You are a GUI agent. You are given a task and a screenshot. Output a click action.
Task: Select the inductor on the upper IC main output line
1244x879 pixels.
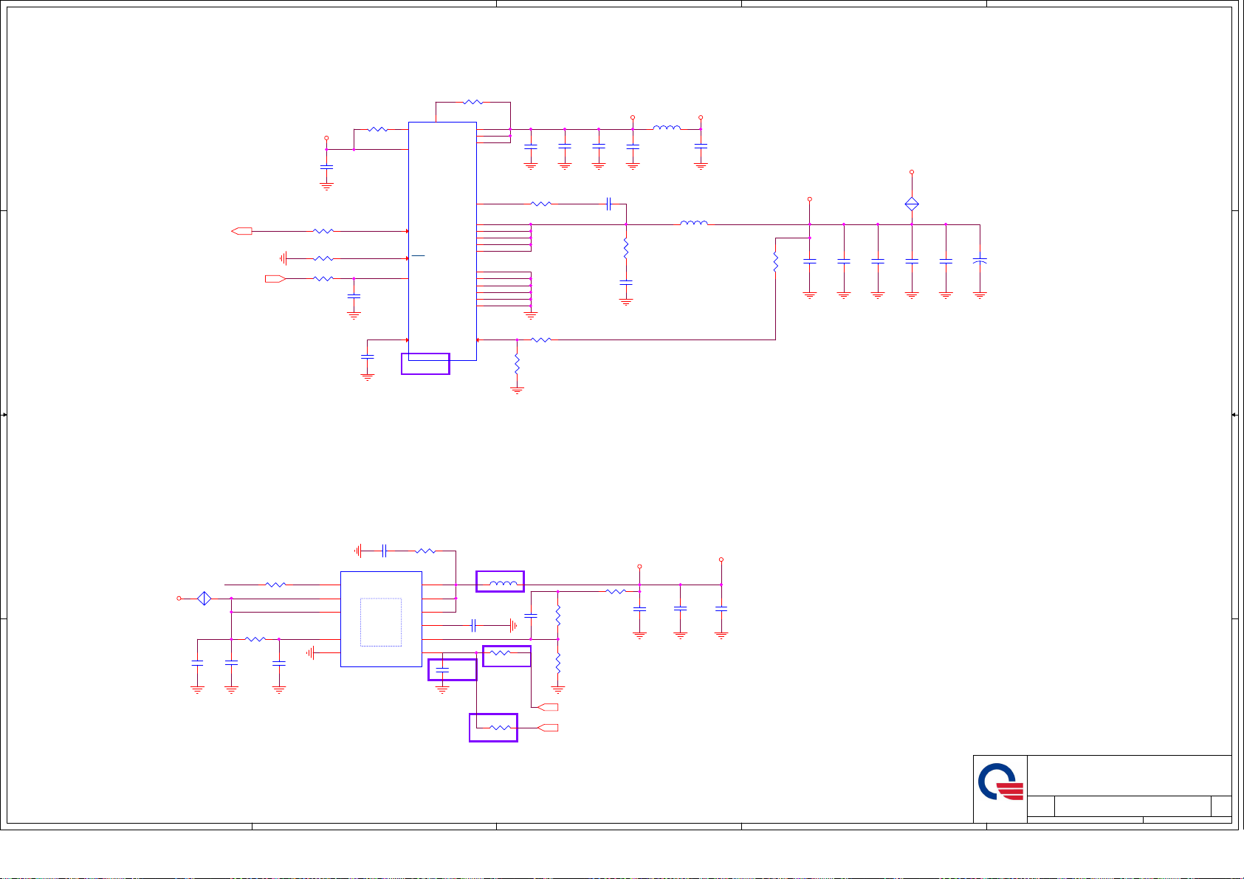(694, 223)
